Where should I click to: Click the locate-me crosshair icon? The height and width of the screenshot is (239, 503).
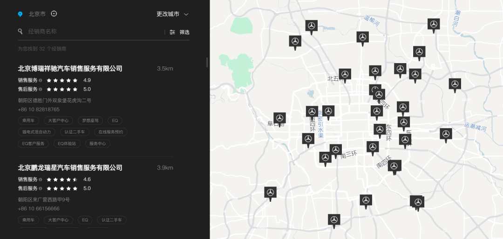[54, 14]
